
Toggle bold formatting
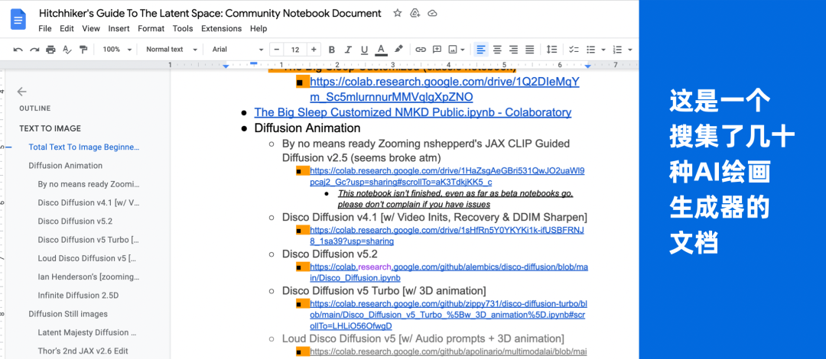pos(331,50)
